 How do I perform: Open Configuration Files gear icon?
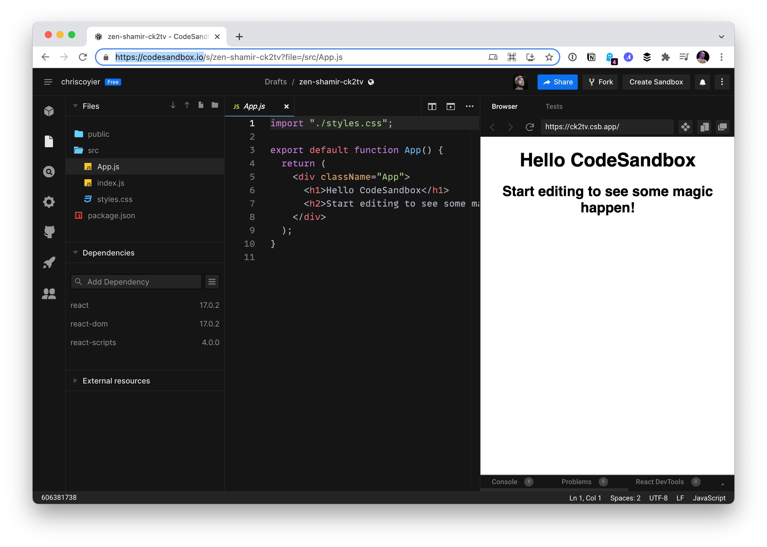tap(49, 202)
